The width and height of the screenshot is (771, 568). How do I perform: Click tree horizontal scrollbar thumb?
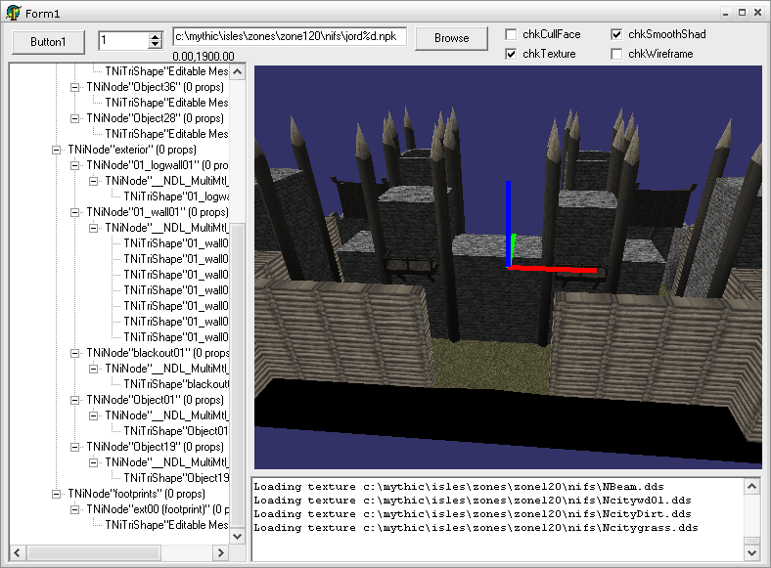[93, 552]
